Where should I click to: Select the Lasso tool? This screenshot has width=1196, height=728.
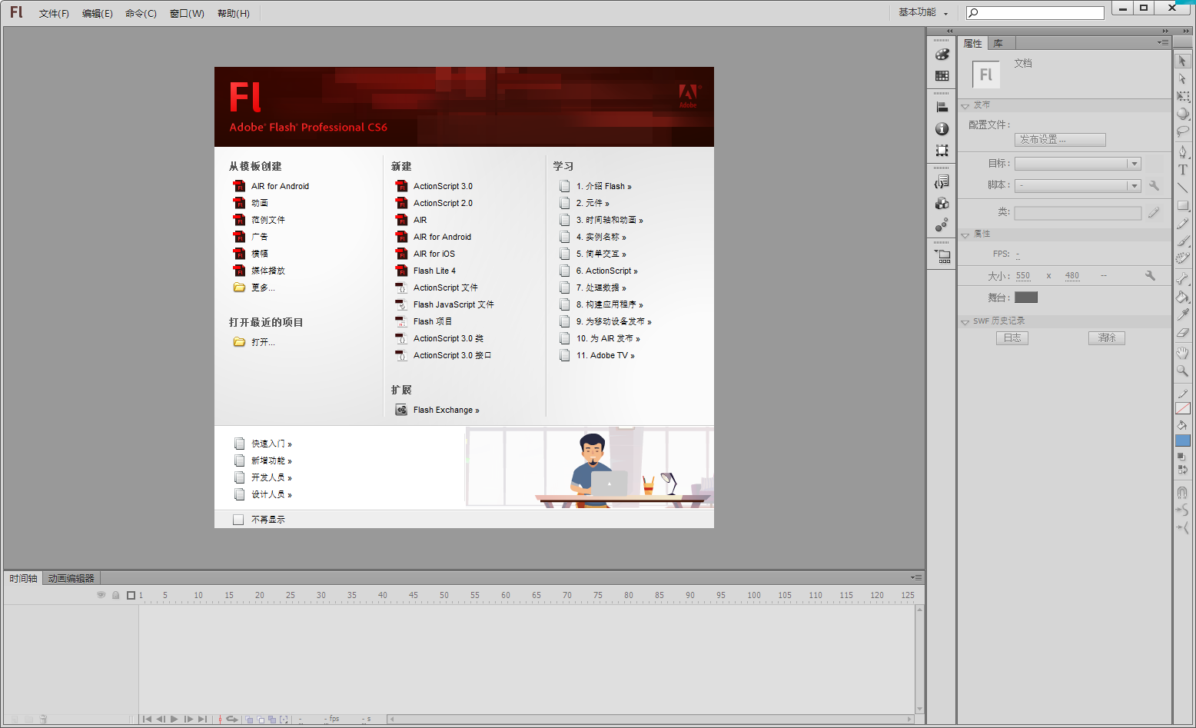click(x=1183, y=131)
